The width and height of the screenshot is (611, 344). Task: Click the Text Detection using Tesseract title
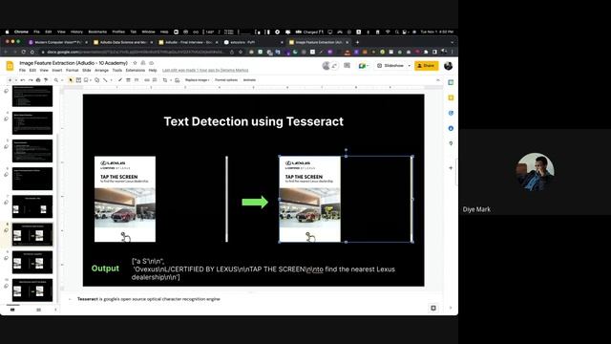click(x=253, y=121)
